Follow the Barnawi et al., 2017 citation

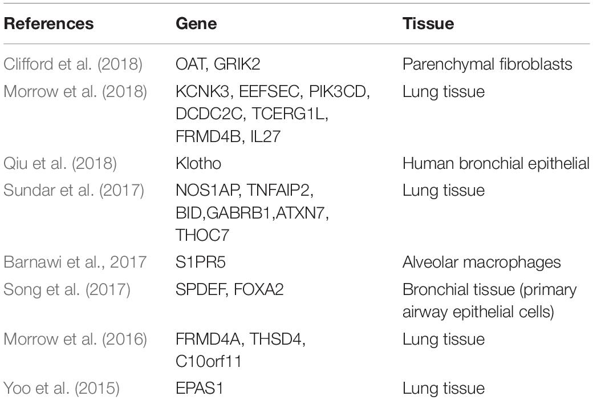pyautogui.click(x=75, y=262)
